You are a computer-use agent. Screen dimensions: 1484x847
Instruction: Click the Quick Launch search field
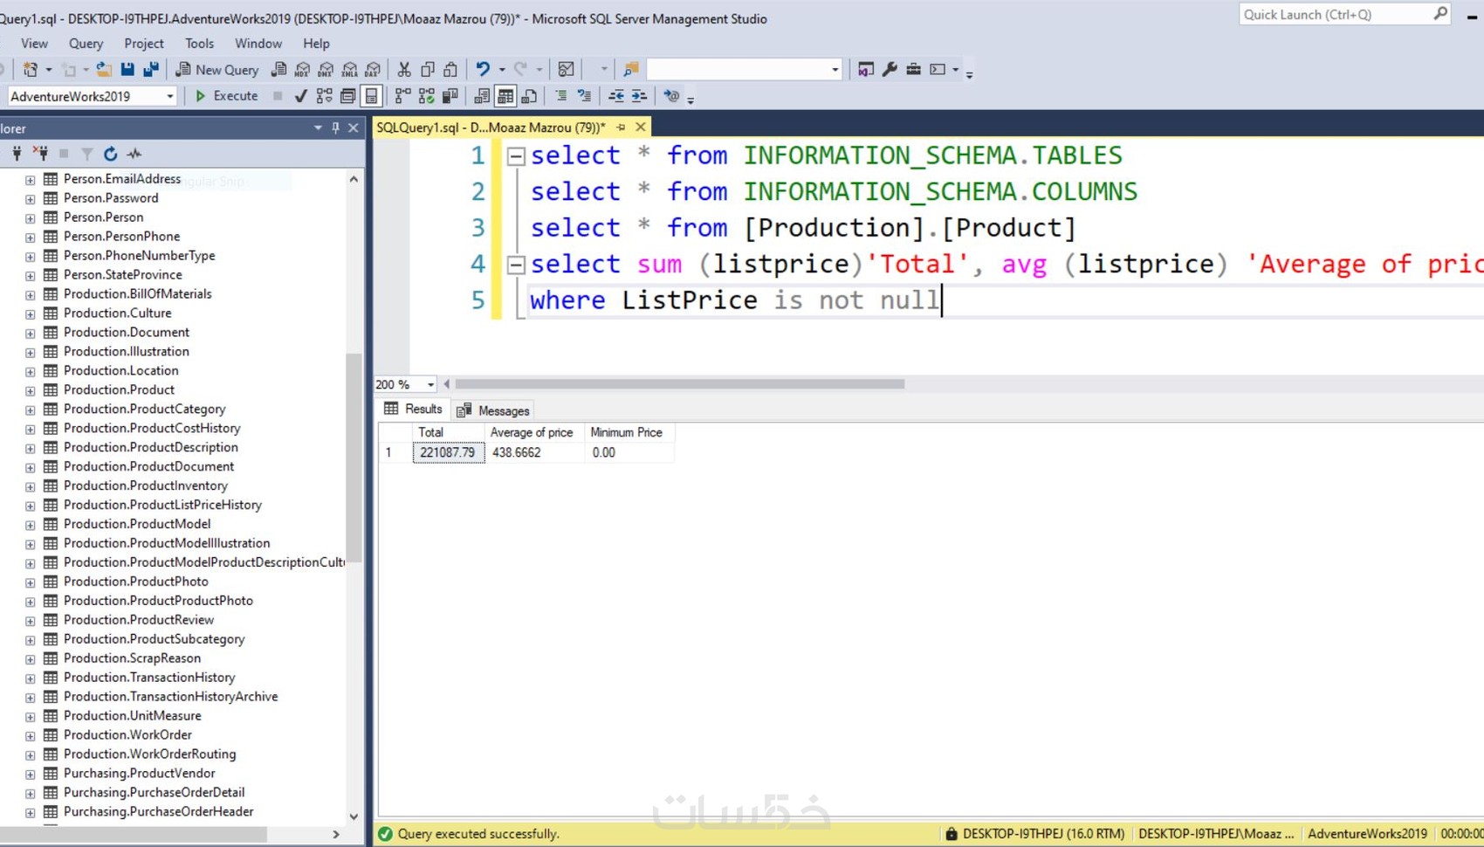1344,14
